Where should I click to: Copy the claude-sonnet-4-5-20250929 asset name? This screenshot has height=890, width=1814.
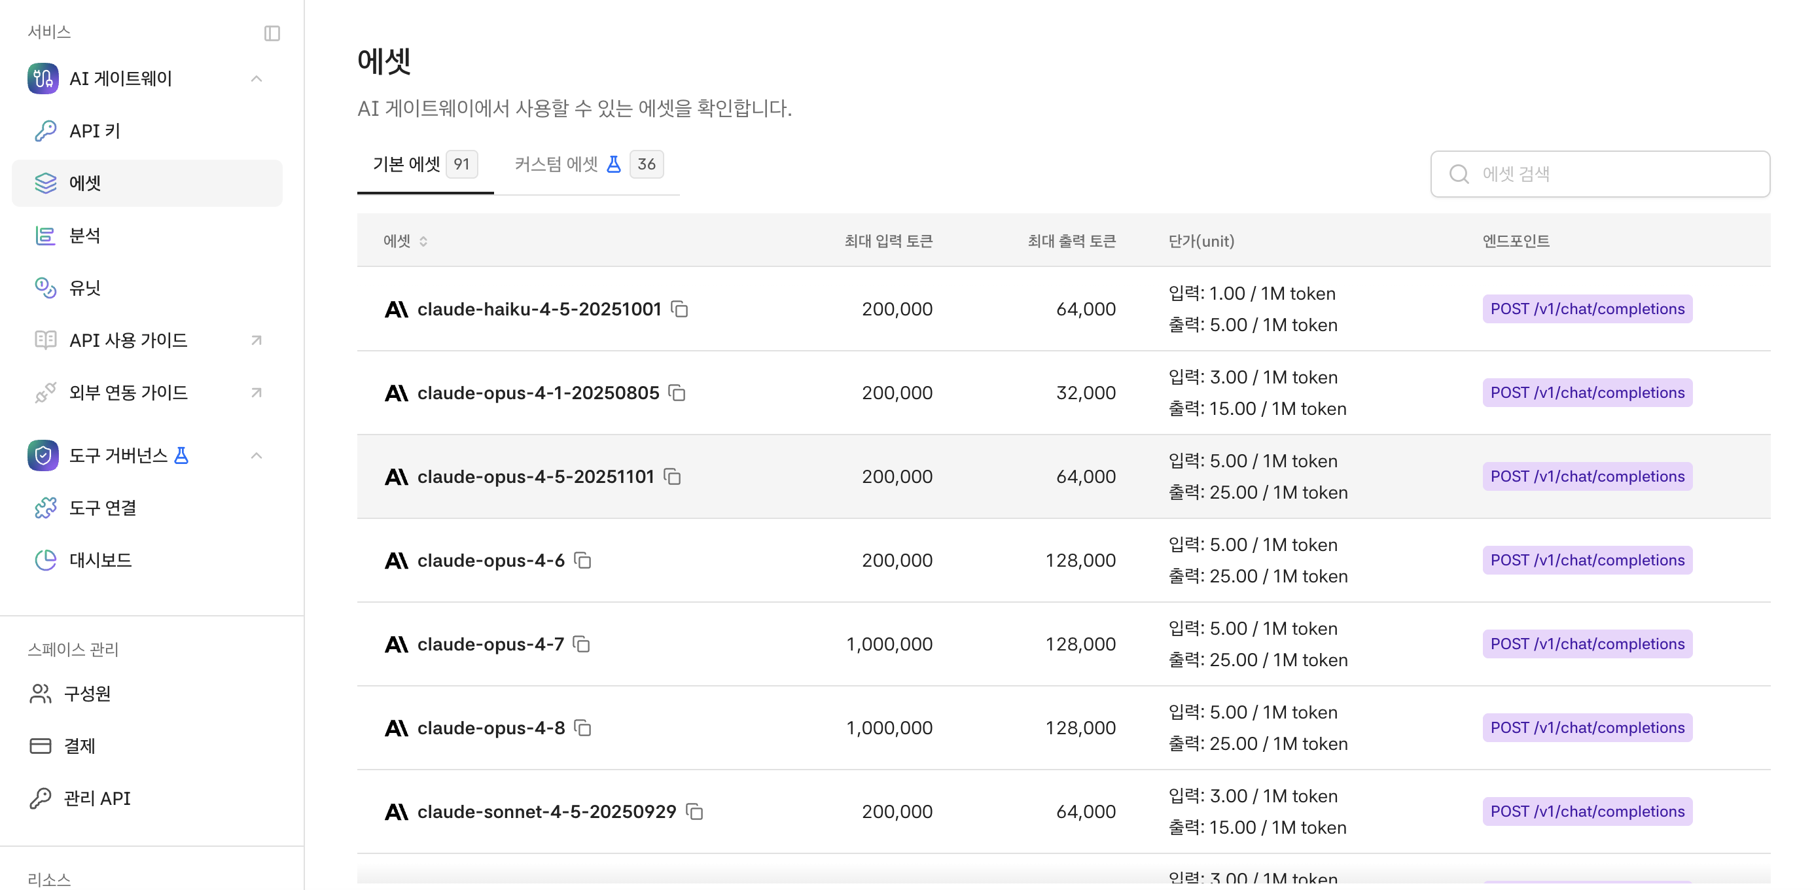pyautogui.click(x=694, y=812)
